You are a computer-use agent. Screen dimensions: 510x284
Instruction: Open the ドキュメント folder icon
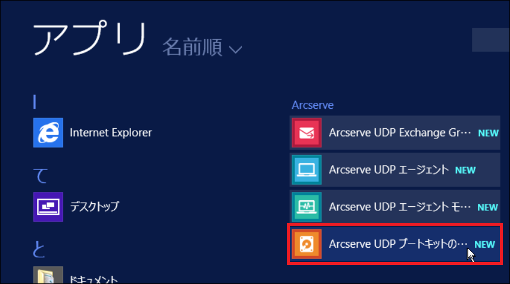coord(48,275)
